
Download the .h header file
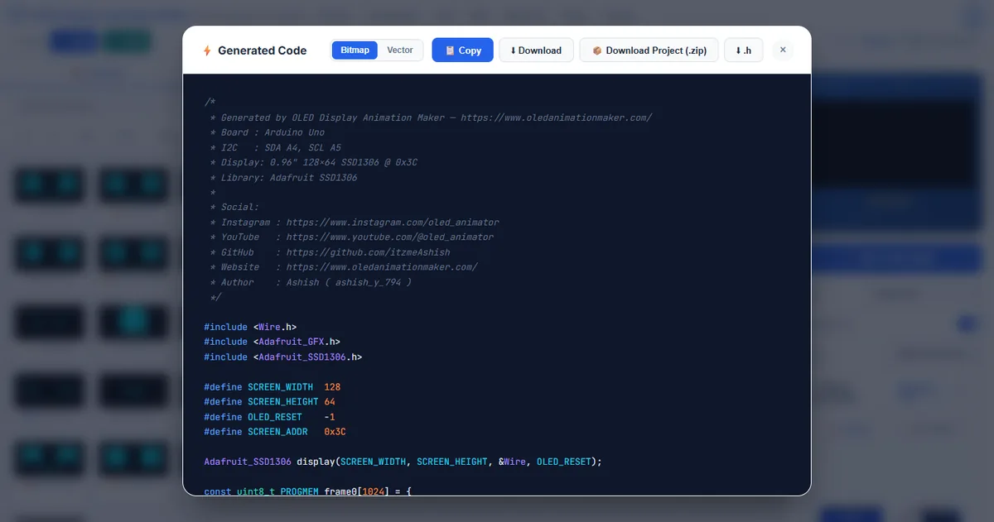(x=743, y=50)
